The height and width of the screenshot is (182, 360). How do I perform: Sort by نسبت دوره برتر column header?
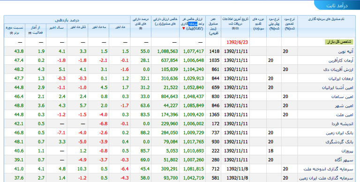[15, 30]
